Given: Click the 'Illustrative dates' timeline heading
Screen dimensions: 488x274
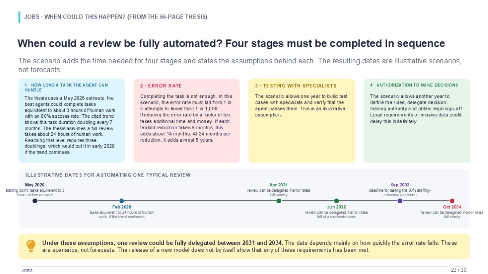Looking at the screenshot, I should 108,175.
